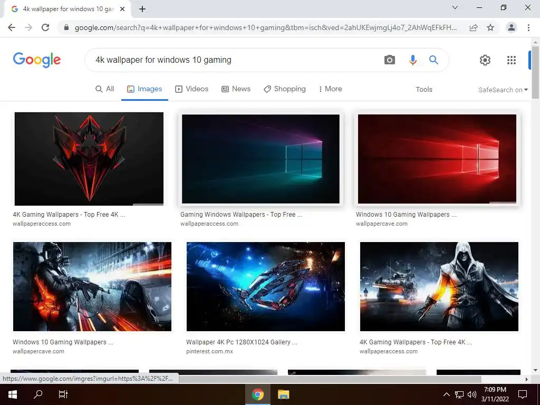Click Chrome icon in the taskbar
Viewport: 540px width, 405px height.
tap(257, 394)
